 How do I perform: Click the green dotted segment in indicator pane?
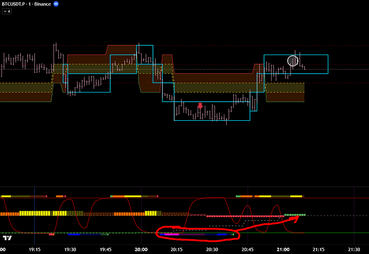(x=295, y=214)
